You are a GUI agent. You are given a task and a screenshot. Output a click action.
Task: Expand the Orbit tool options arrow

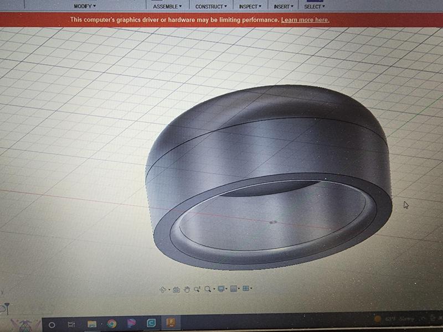(x=169, y=289)
